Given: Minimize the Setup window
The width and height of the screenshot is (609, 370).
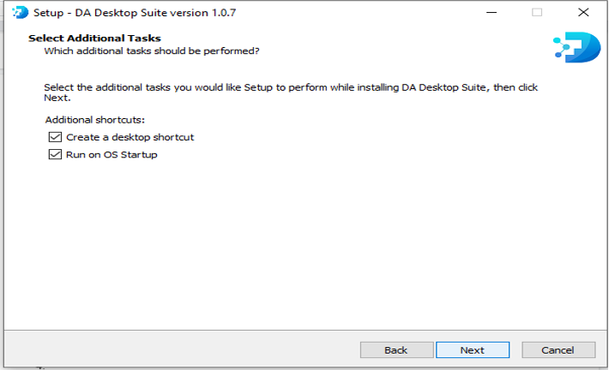Looking at the screenshot, I should [x=492, y=13].
